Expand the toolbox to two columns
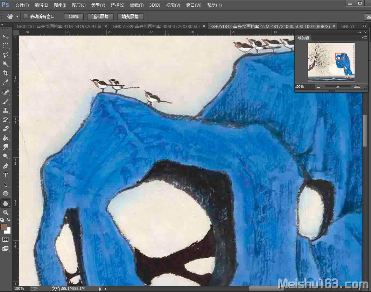The width and height of the screenshot is (371, 292). coord(2,24)
